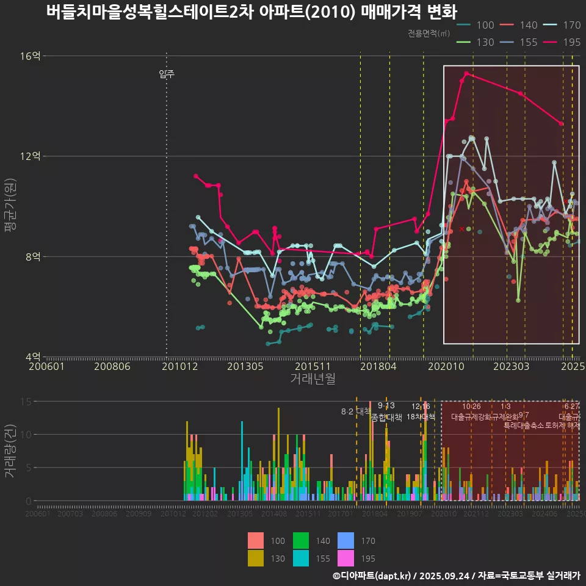
Task: Click the blue 170 swatch in bottom legend
Action: point(346,541)
